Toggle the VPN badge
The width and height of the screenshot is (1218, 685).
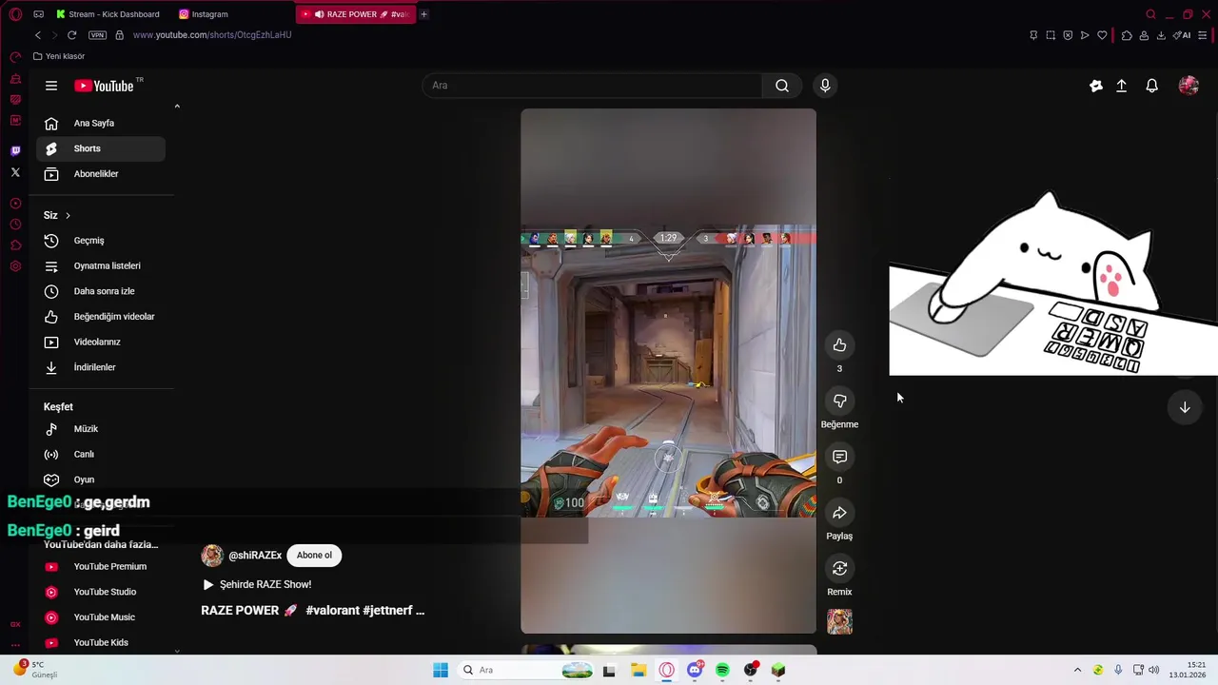(97, 35)
